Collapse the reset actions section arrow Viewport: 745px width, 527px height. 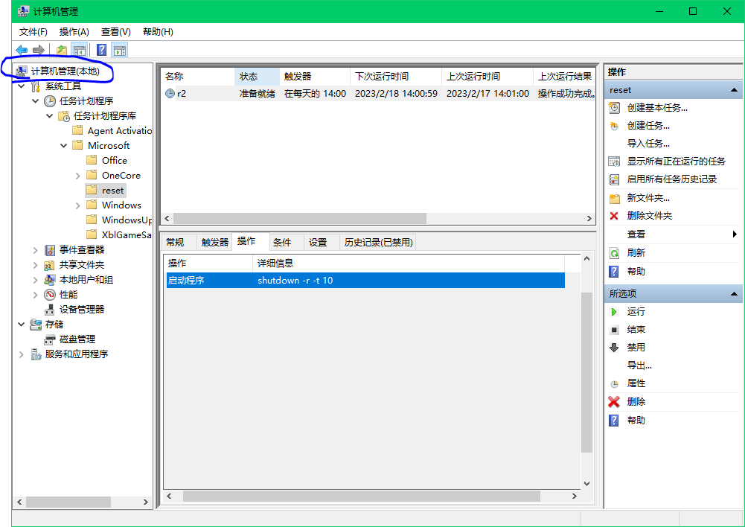[x=734, y=90]
